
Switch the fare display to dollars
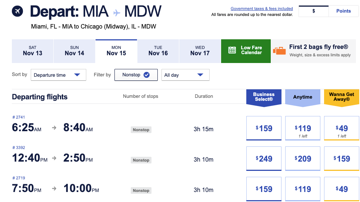[x=313, y=11]
